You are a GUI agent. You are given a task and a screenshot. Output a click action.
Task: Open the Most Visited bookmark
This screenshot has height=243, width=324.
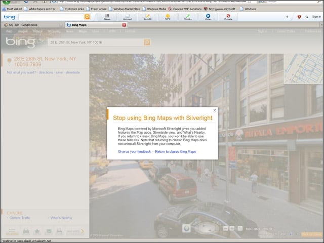click(12, 9)
